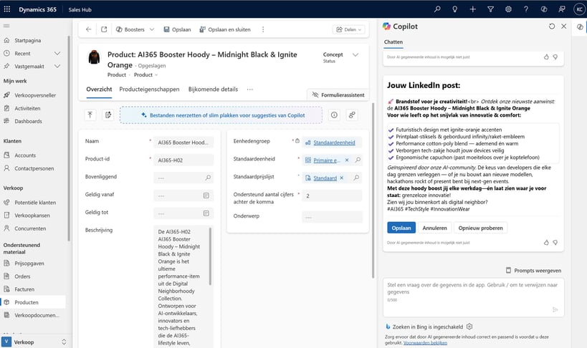Open Producten in the sidebar
The image size is (587, 348).
(34, 302)
